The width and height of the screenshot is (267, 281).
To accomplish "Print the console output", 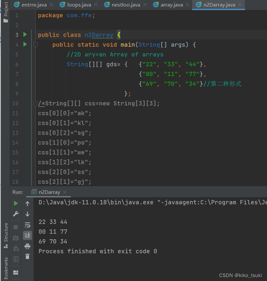I will point(27,246).
